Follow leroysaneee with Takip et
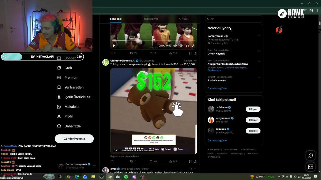 253,120
